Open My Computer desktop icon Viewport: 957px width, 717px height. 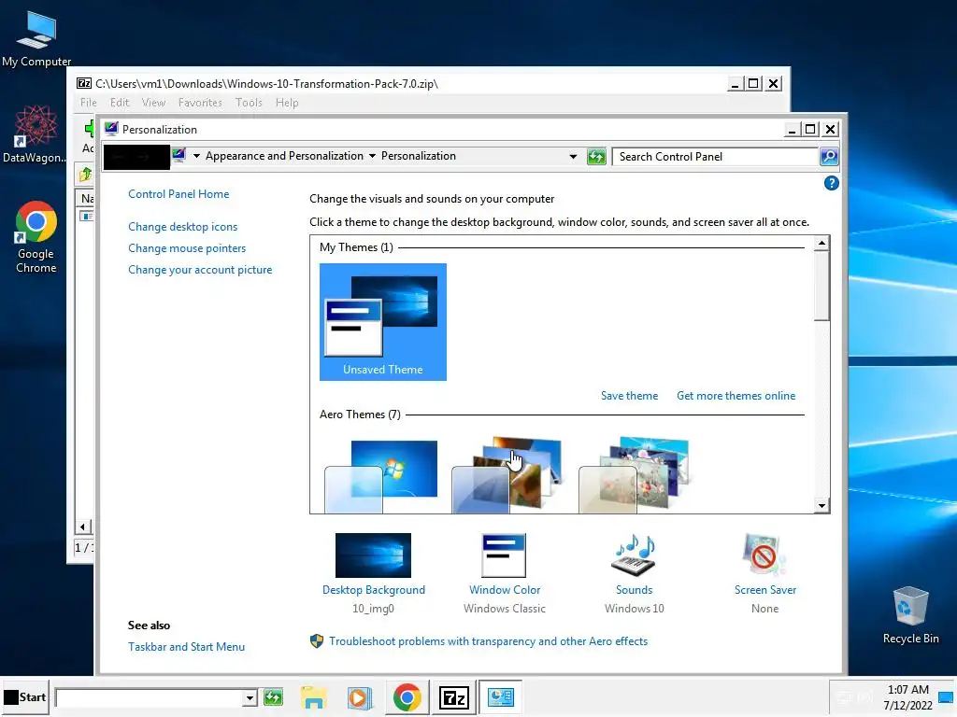tap(36, 39)
